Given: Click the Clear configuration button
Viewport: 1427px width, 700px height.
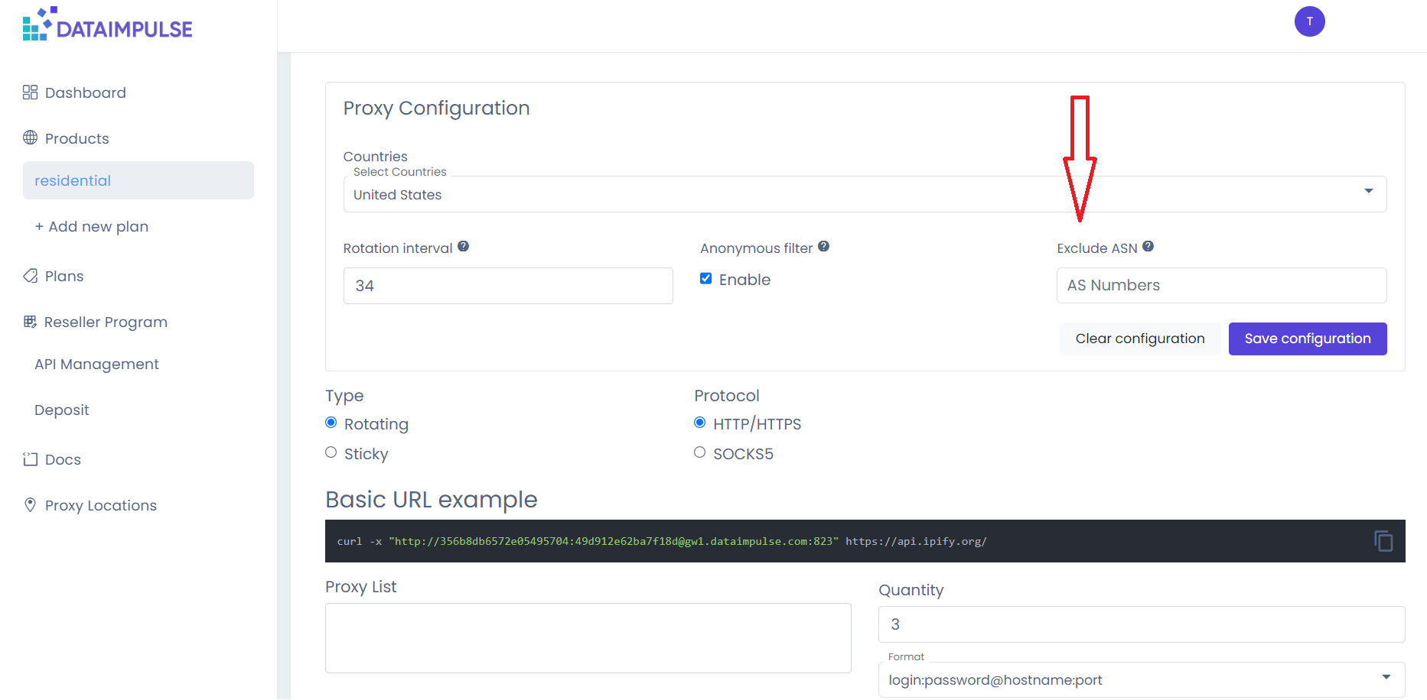Looking at the screenshot, I should [x=1140, y=339].
